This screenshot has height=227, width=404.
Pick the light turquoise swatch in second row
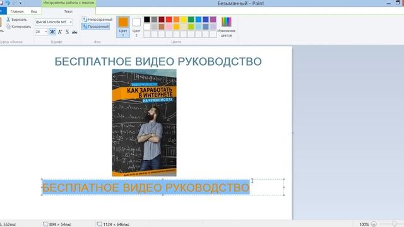point(198,26)
